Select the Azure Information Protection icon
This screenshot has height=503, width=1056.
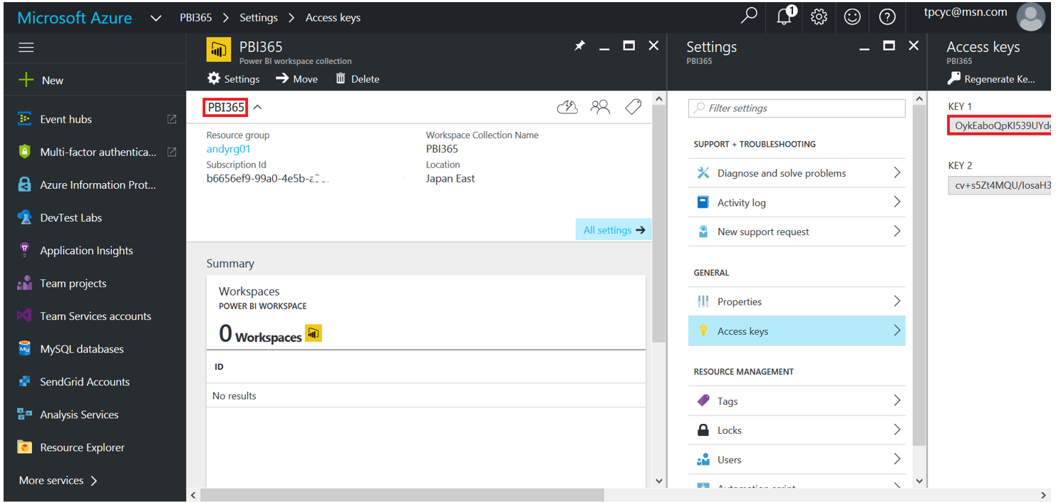click(x=25, y=185)
